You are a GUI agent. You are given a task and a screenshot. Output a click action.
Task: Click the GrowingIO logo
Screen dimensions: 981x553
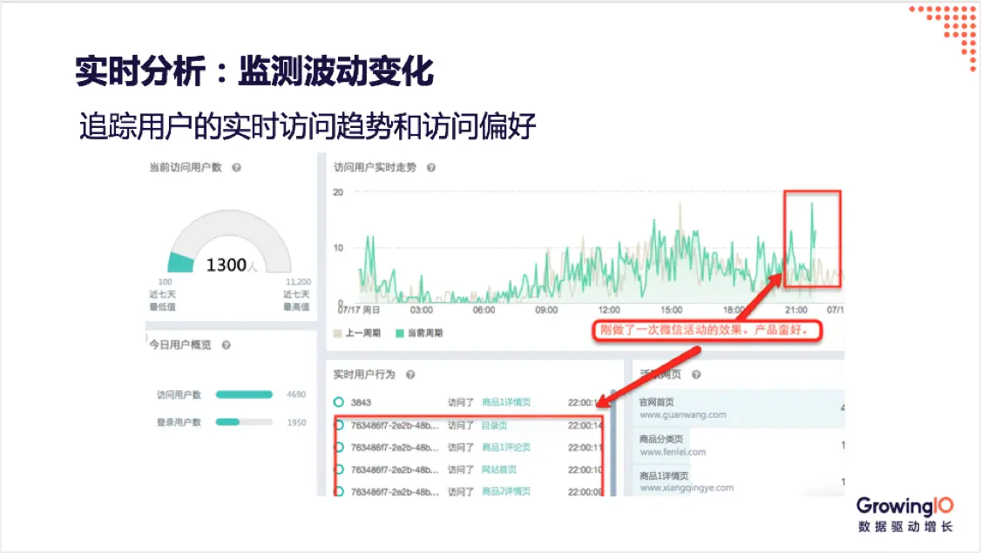904,514
